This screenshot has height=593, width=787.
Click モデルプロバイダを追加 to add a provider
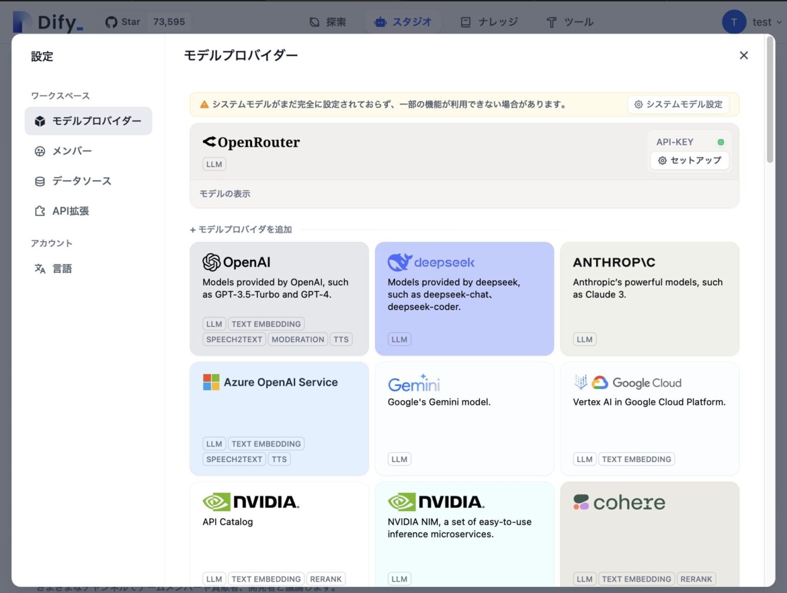[x=241, y=229]
